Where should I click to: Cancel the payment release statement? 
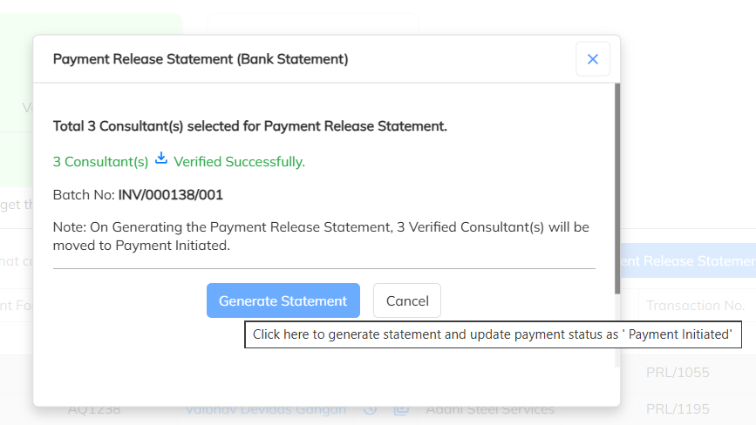click(407, 301)
